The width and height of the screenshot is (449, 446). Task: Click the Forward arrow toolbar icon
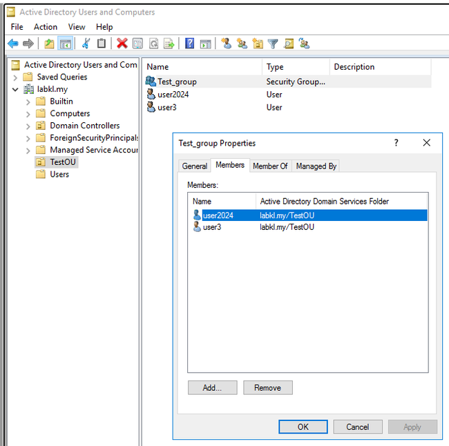click(28, 43)
